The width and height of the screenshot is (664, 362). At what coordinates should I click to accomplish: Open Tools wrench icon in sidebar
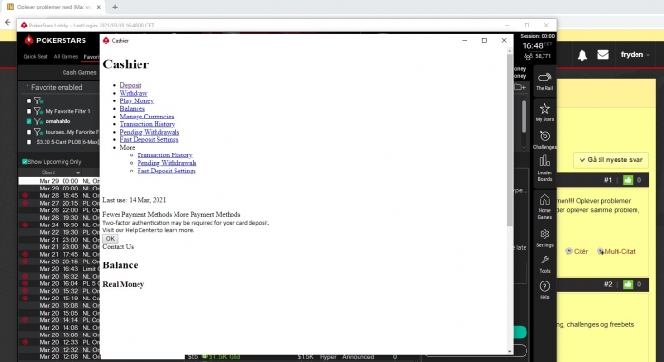(x=544, y=264)
